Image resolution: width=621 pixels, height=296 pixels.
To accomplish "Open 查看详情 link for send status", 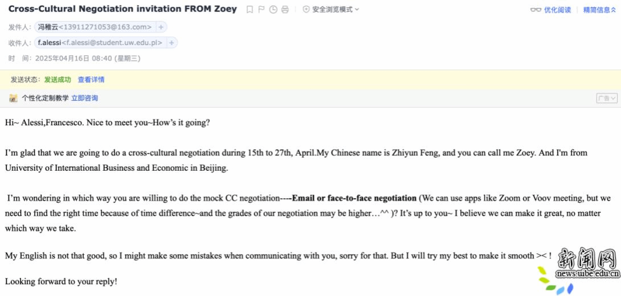I will 91,80.
